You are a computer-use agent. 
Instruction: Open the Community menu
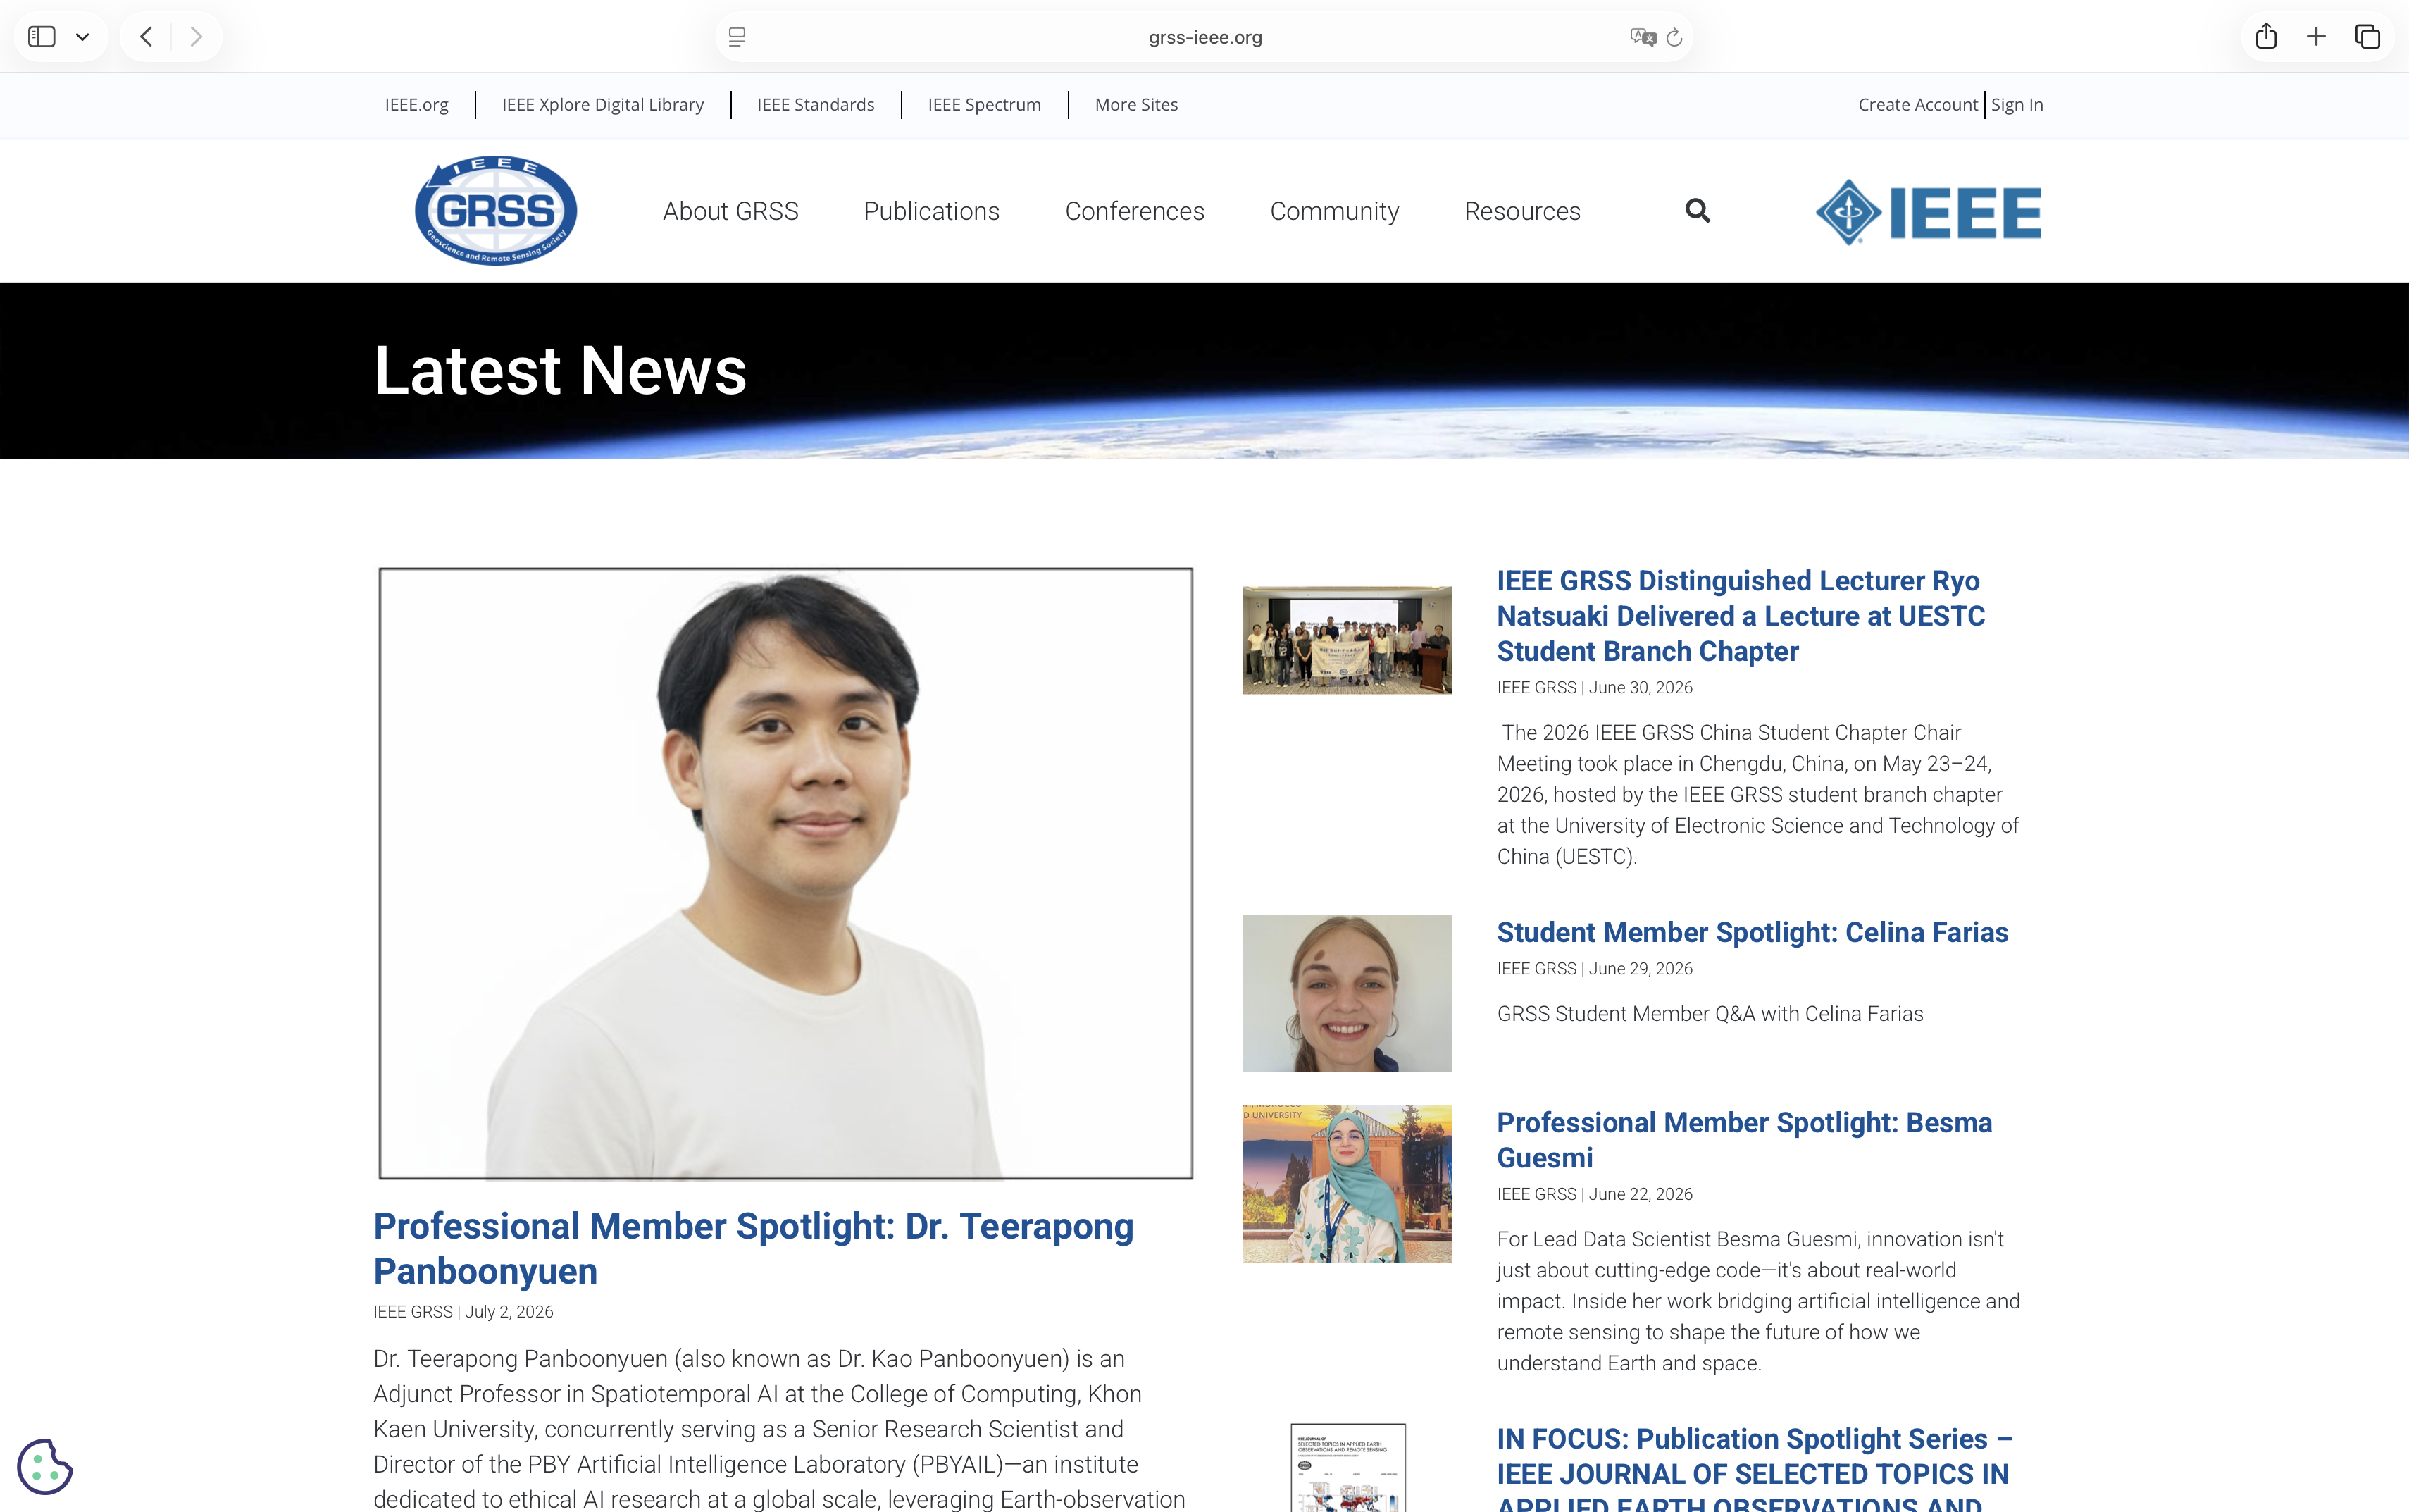coord(1334,211)
